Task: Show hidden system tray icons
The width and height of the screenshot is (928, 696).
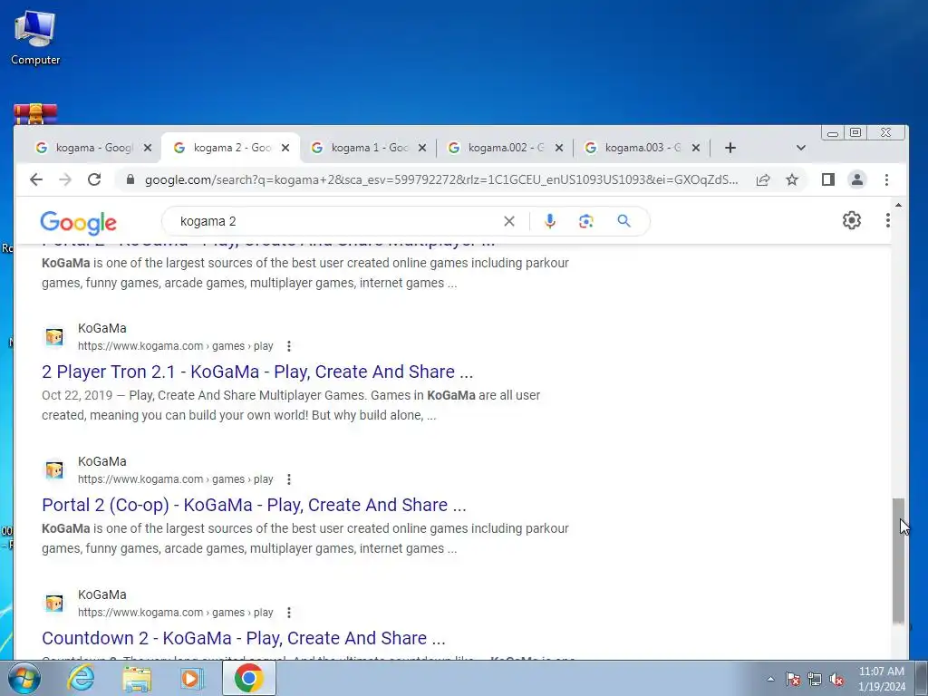Action: click(x=770, y=679)
